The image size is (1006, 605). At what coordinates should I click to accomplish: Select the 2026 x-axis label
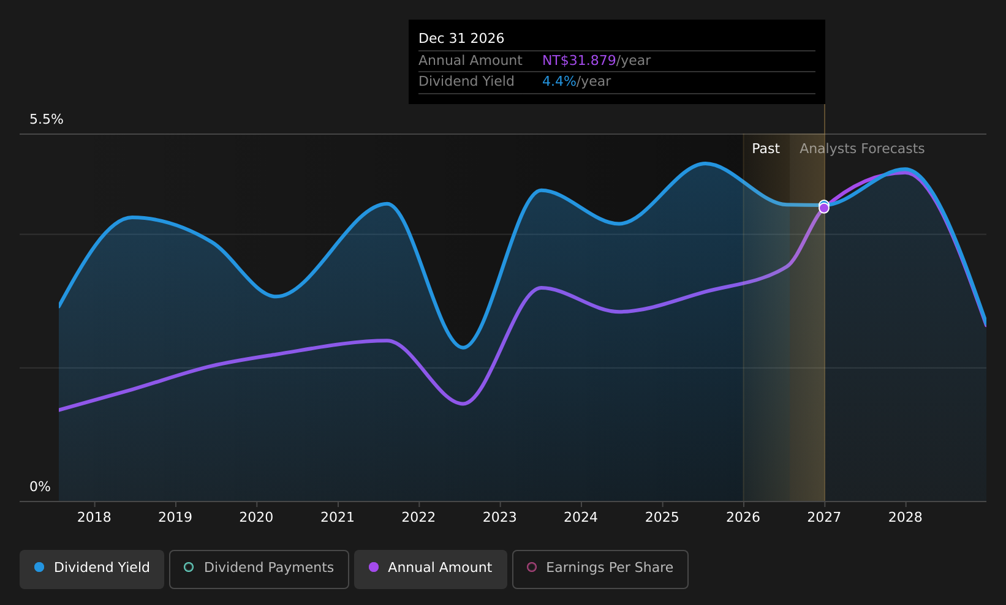coord(743,517)
